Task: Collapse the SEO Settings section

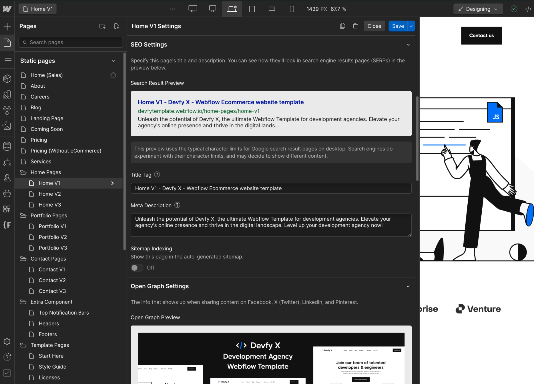Action: coord(408,45)
